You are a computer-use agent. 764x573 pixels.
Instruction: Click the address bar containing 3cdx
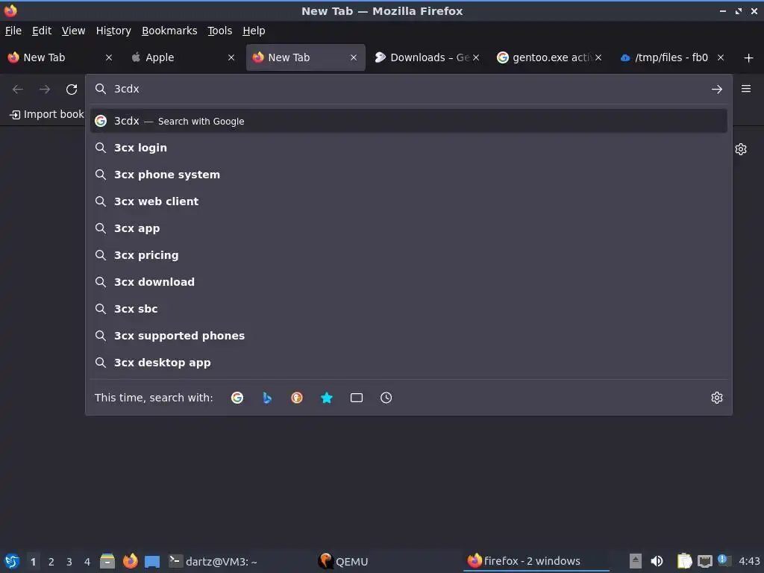click(x=408, y=89)
